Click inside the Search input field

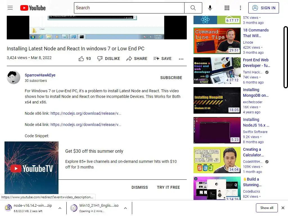tap(129, 8)
